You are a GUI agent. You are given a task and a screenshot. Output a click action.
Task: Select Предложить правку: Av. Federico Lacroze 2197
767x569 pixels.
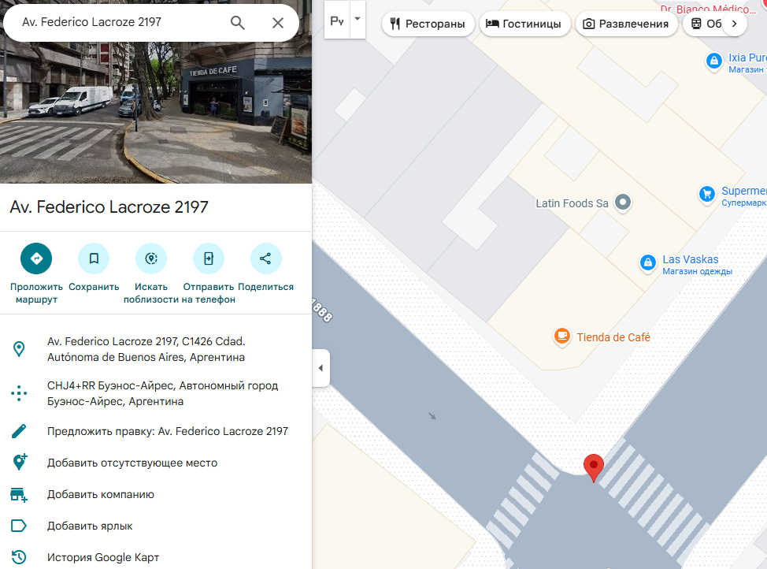point(167,431)
